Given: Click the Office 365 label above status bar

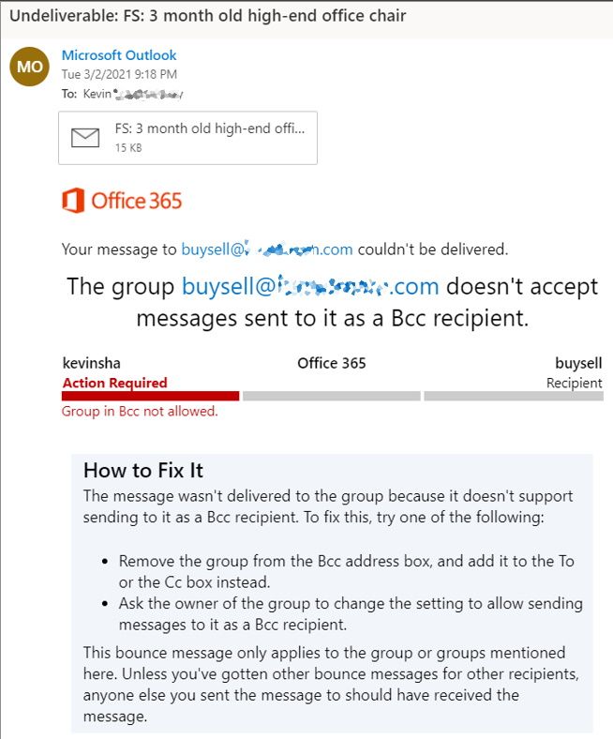Looking at the screenshot, I should [332, 363].
